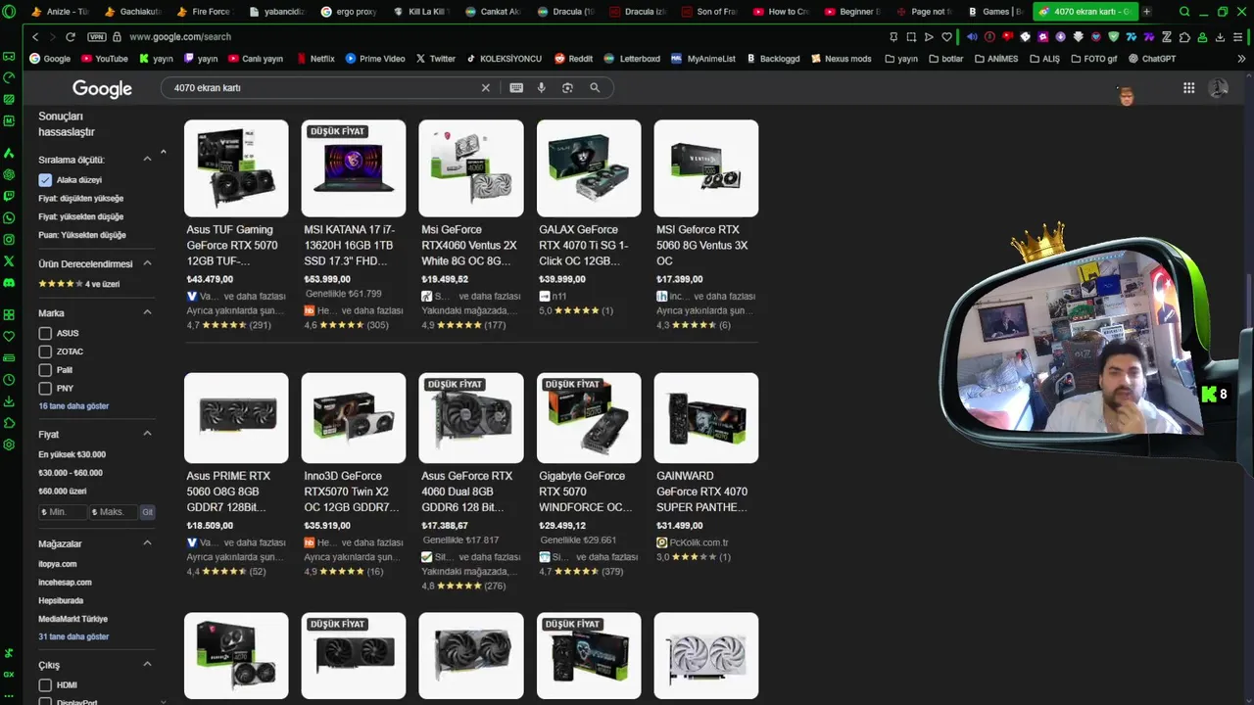Open WhatsApp in the Opera sidebar
Screen dimensions: 1254x705
[9, 218]
